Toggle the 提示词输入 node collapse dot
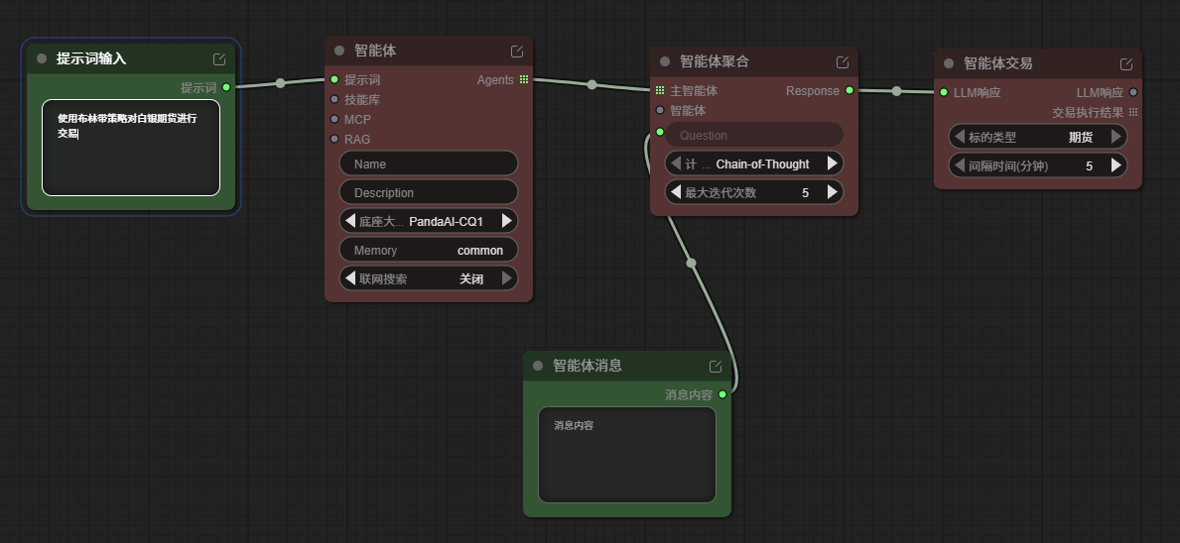This screenshot has height=543, width=1180. click(42, 58)
